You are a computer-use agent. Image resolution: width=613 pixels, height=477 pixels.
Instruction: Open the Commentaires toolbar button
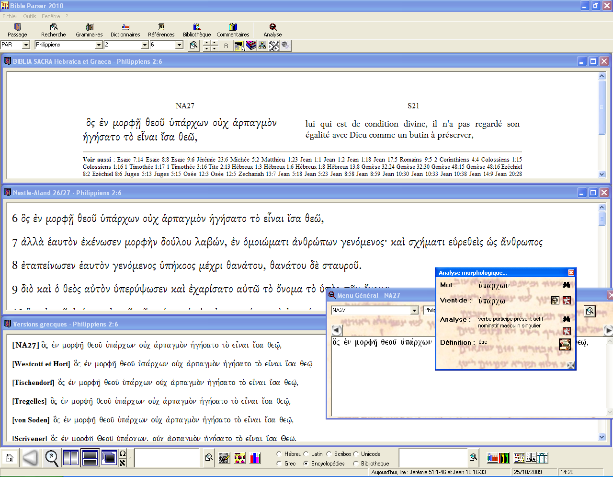coord(233,30)
